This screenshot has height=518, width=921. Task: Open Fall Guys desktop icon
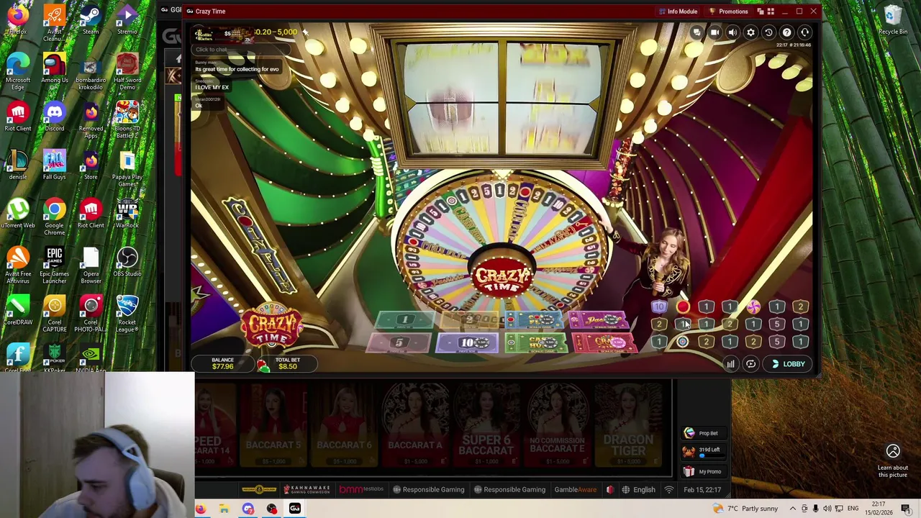pyautogui.click(x=54, y=165)
